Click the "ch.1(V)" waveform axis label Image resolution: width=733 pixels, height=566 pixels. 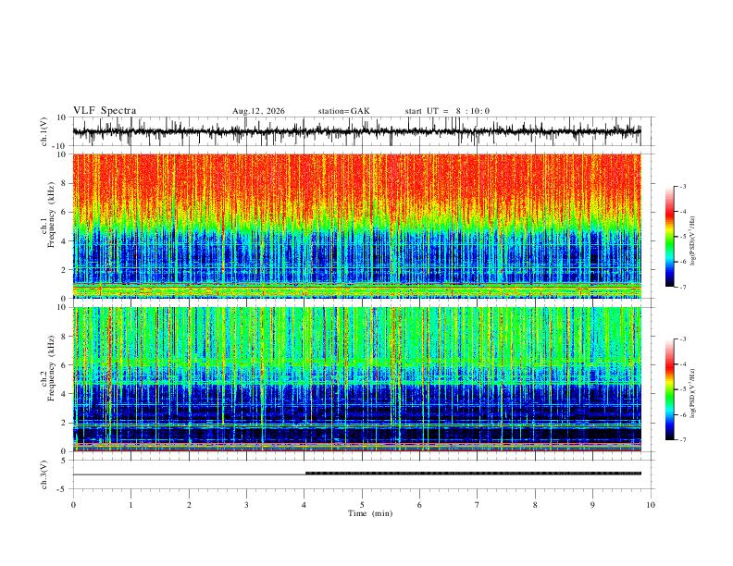click(44, 131)
